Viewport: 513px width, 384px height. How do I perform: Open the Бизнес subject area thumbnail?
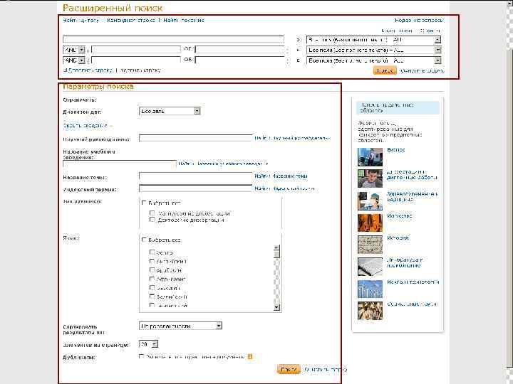tap(370, 156)
